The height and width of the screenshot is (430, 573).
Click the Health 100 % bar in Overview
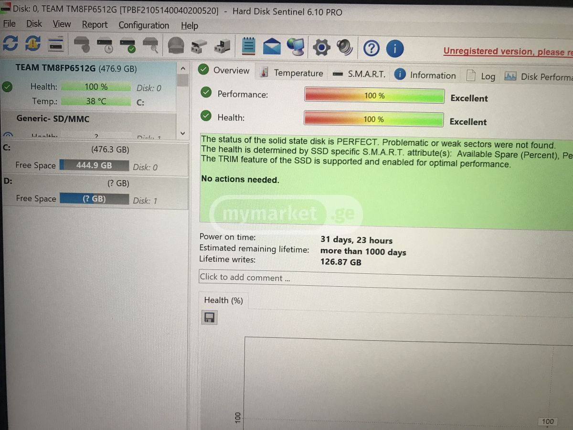(x=373, y=119)
